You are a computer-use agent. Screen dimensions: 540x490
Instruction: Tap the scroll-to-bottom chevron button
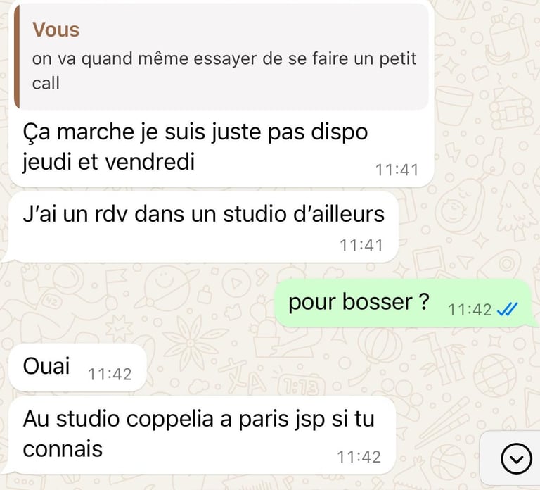(x=516, y=459)
